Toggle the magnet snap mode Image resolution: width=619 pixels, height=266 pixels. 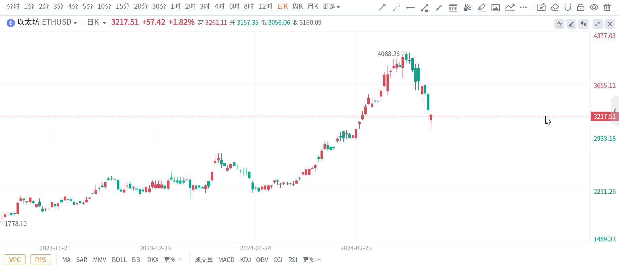[568, 7]
